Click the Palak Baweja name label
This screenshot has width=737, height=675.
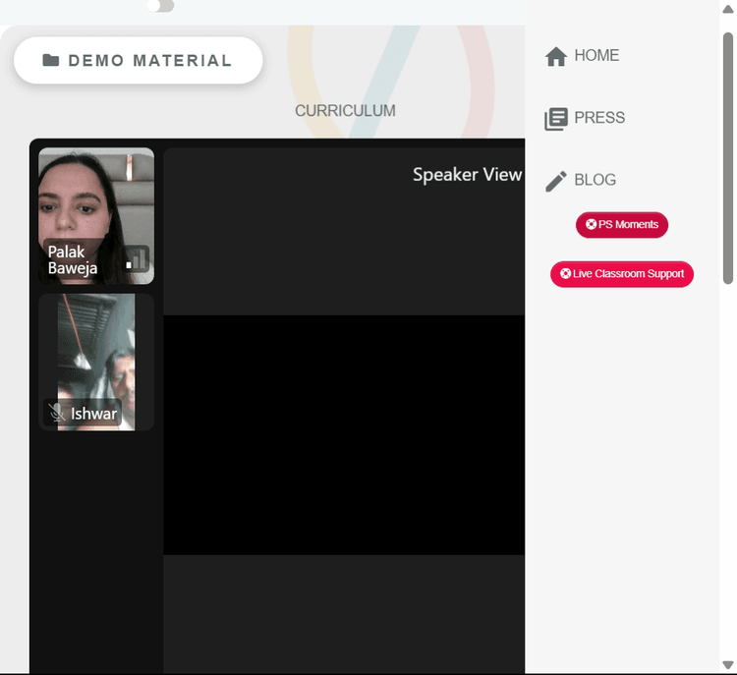(x=73, y=260)
